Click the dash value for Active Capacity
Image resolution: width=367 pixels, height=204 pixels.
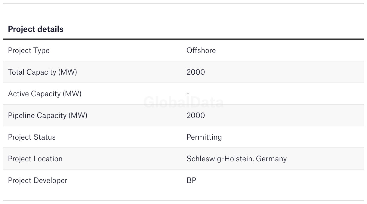point(188,94)
